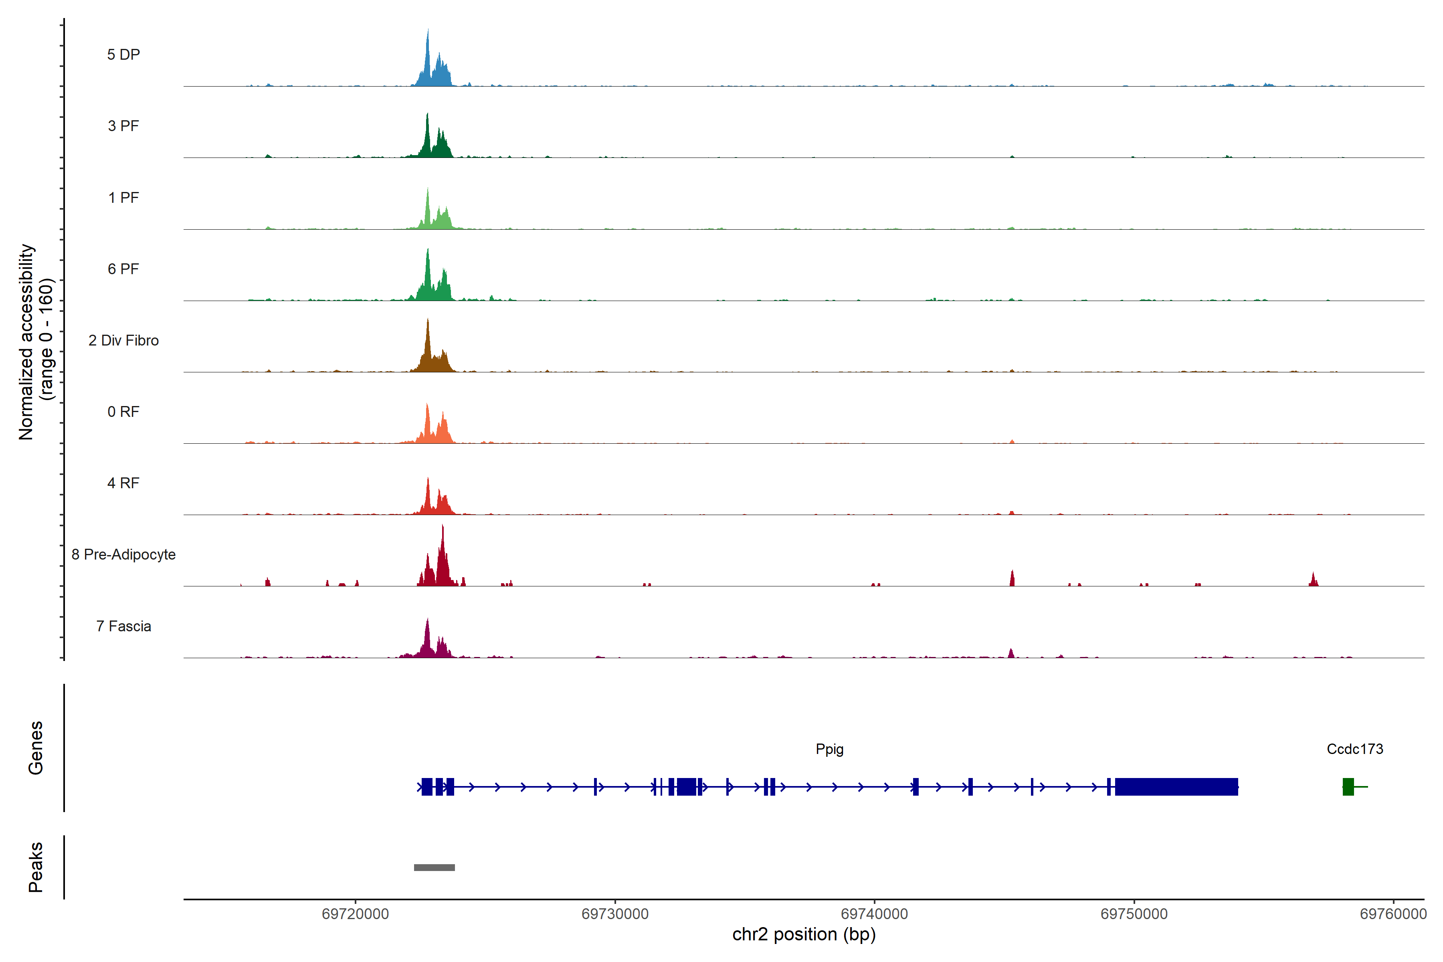This screenshot has width=1443, height=962.
Task: Click the gray peak region bar
Action: pos(435,867)
